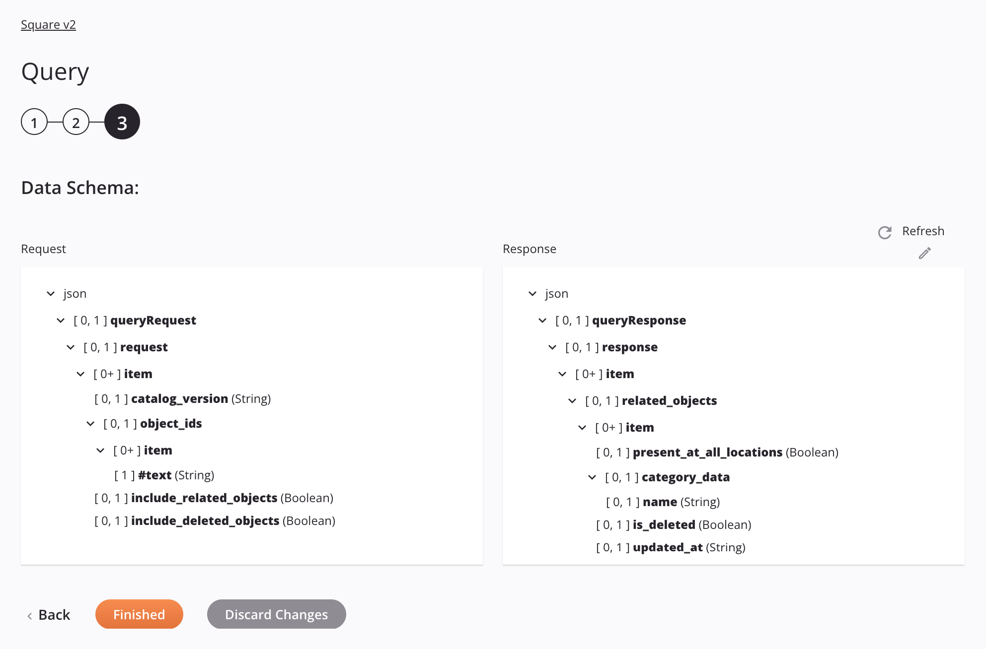Click the Request panel label tab
Screen dimensions: 986x649
[x=44, y=249]
